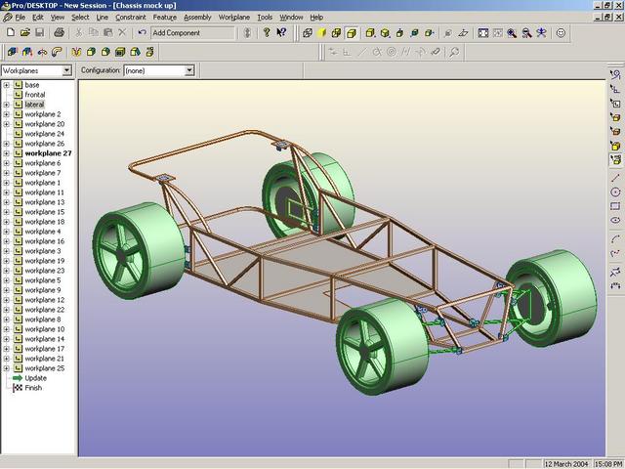The image size is (625, 469).
Task: Click the Pro/DESKTOP application icon in title bar
Action: click(x=6, y=6)
